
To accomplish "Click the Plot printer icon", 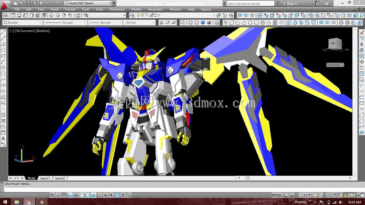I will (41, 3).
